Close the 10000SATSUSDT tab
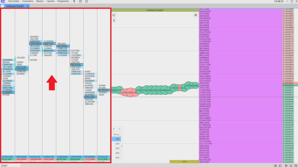Screen dimensions: 298x167 [x=28, y=6]
